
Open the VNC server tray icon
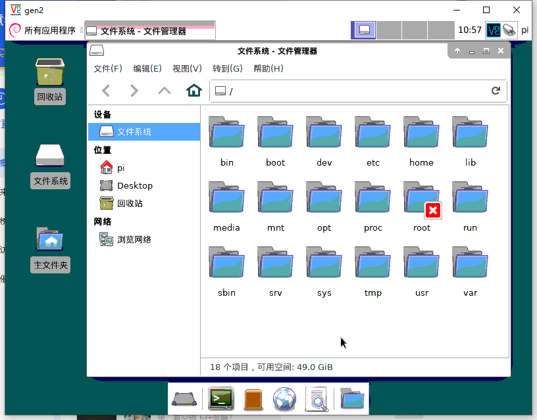494,30
